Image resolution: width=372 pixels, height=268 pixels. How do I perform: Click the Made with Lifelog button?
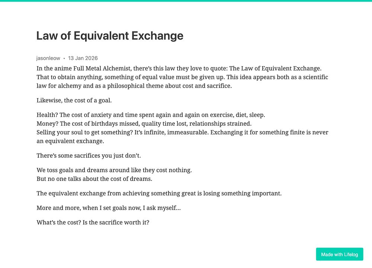pos(339,254)
